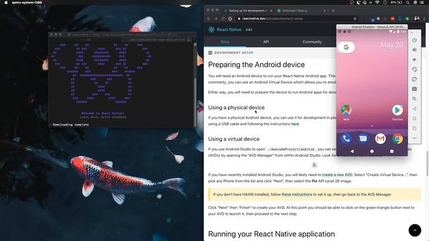This screenshot has height=241, width=429.
Task: Open Play Store app on Android home screen
Action: pos(397,110)
